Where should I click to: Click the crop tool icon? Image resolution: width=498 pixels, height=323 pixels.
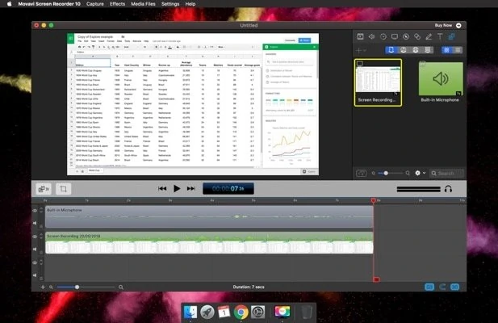64,188
